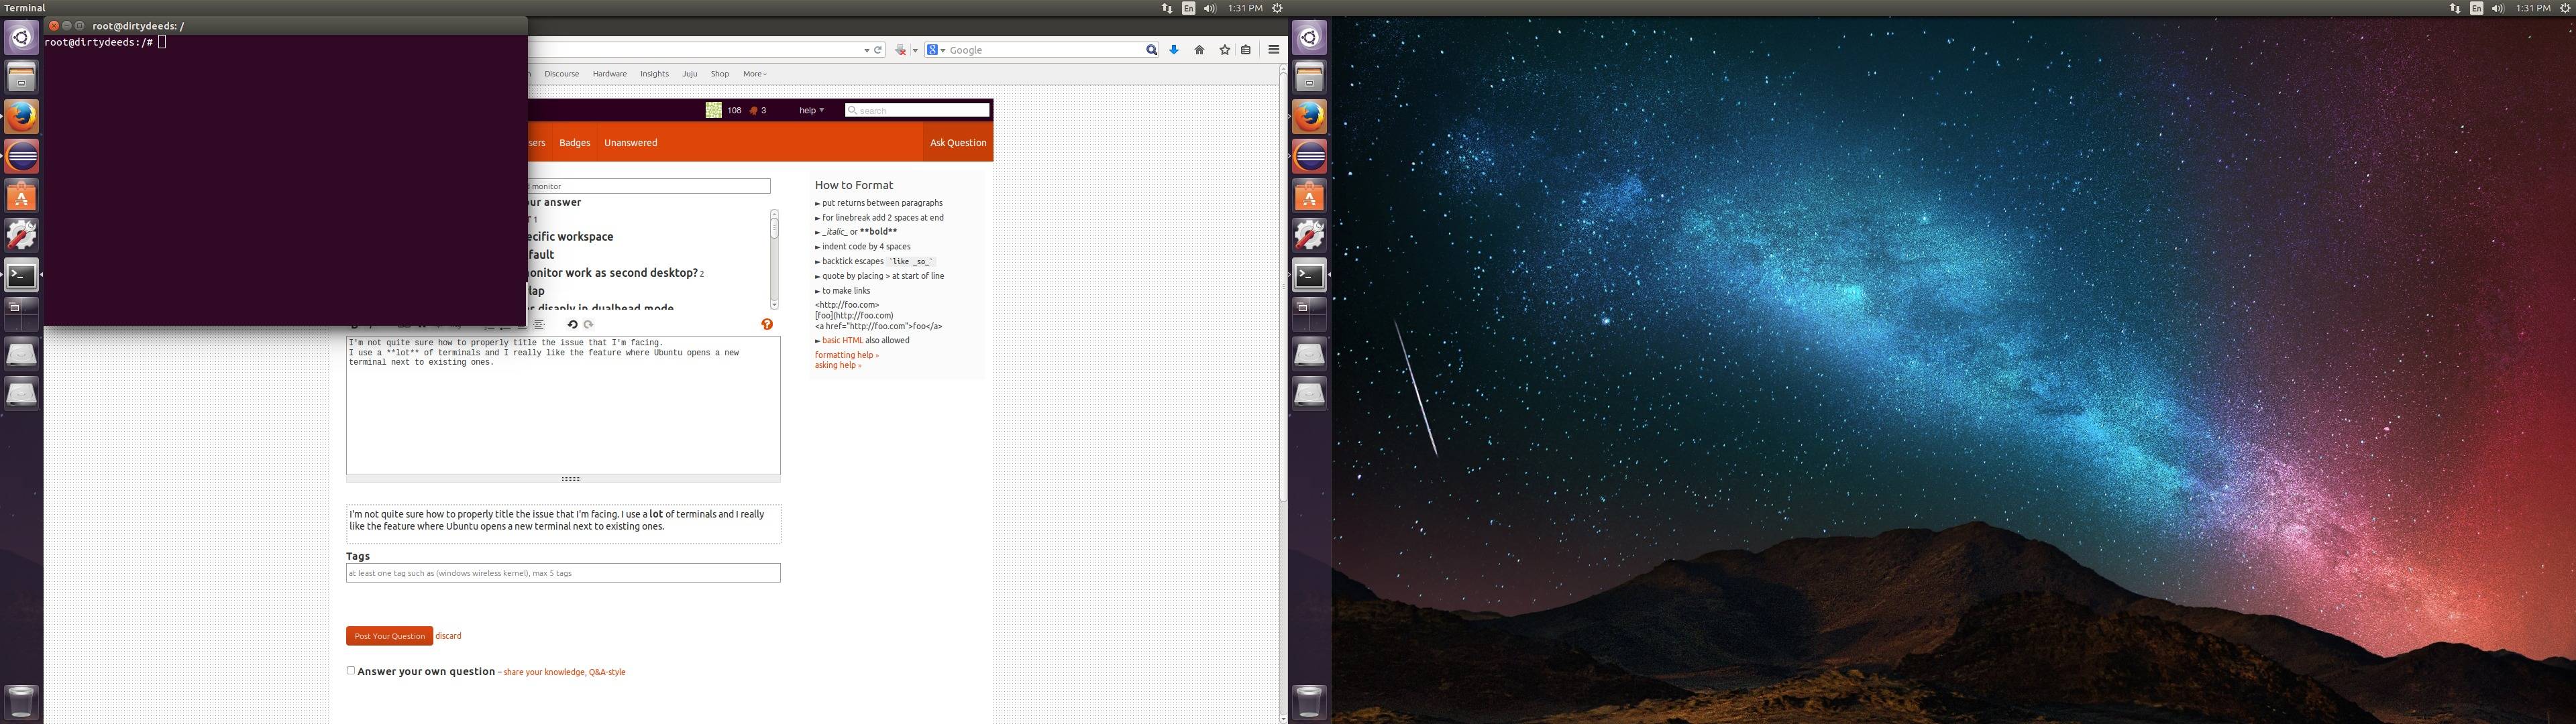Click the terminal prompt root@dirtydeeds

point(98,42)
